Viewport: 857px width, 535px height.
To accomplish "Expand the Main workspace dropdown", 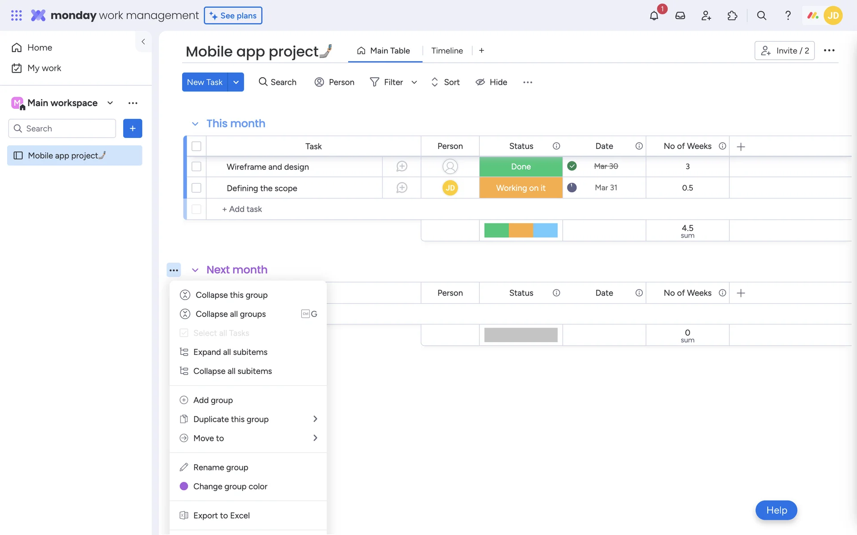I will pyautogui.click(x=110, y=103).
